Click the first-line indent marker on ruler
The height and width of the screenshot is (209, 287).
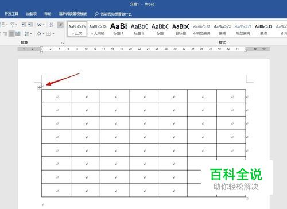[41, 47]
